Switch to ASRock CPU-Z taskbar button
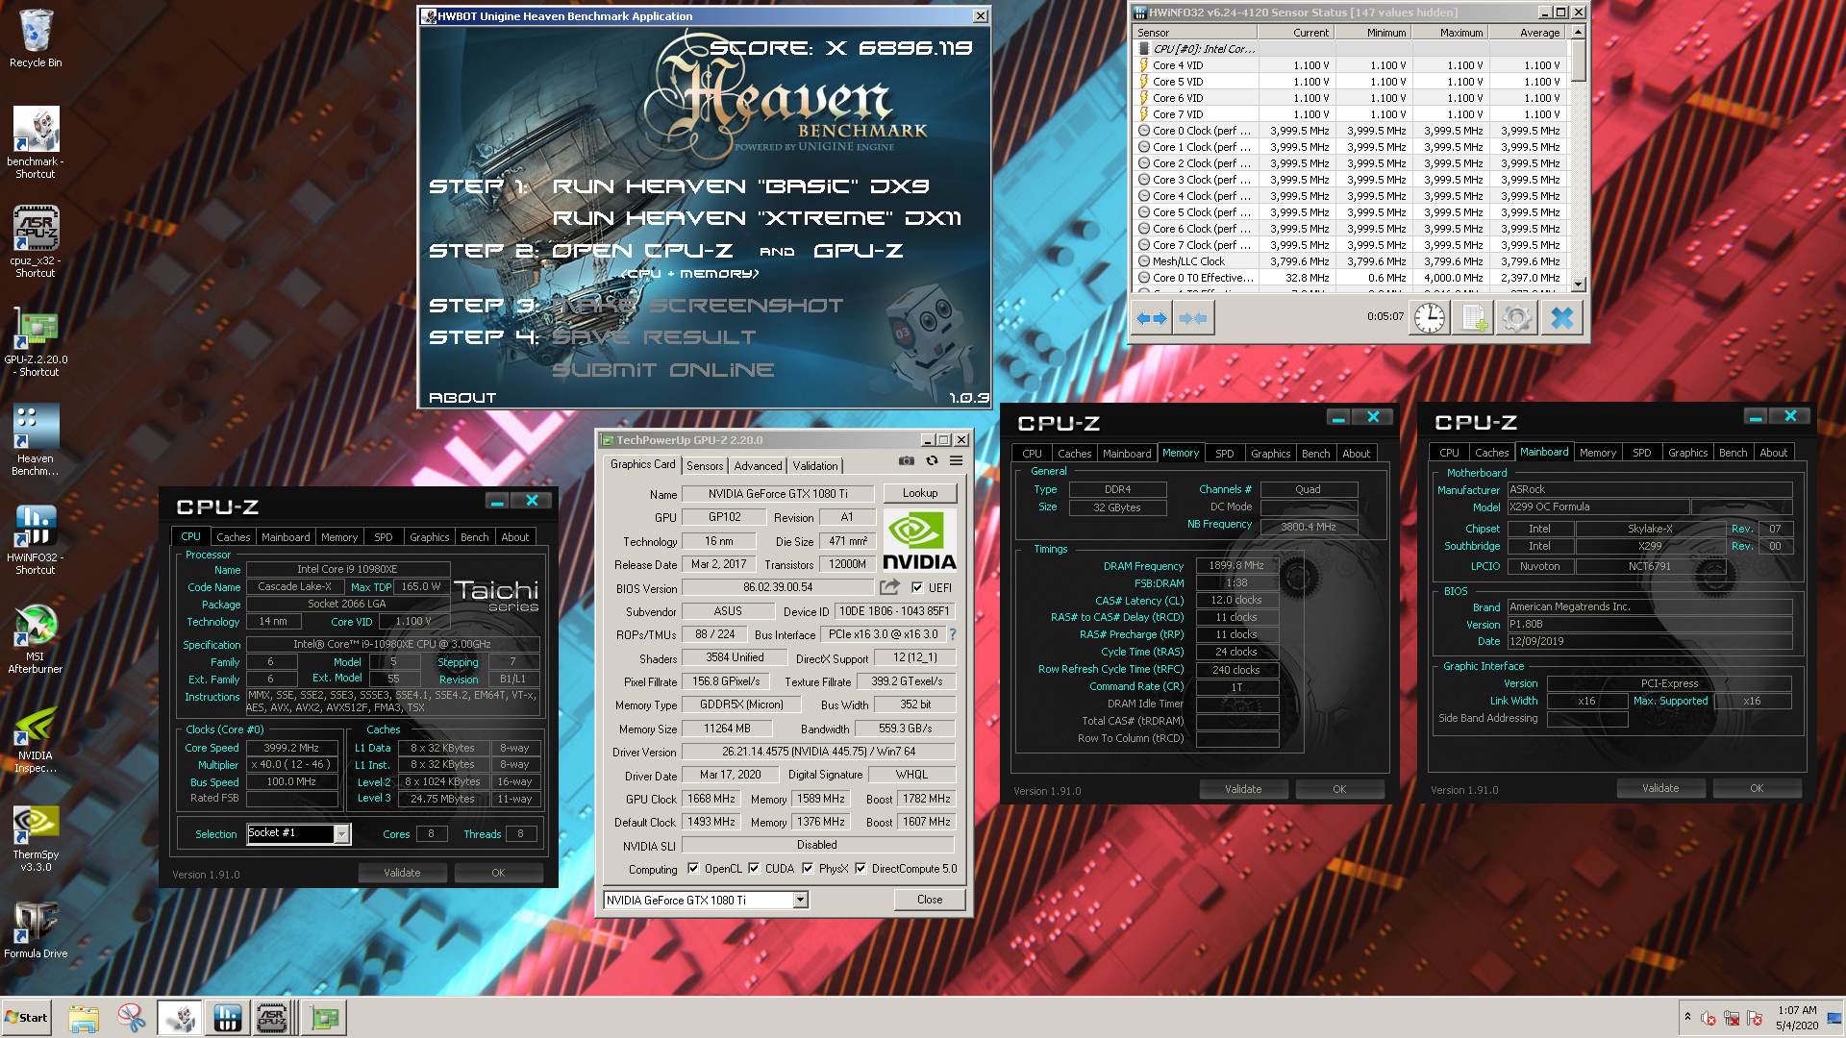The width and height of the screenshot is (1846, 1038). (273, 1018)
